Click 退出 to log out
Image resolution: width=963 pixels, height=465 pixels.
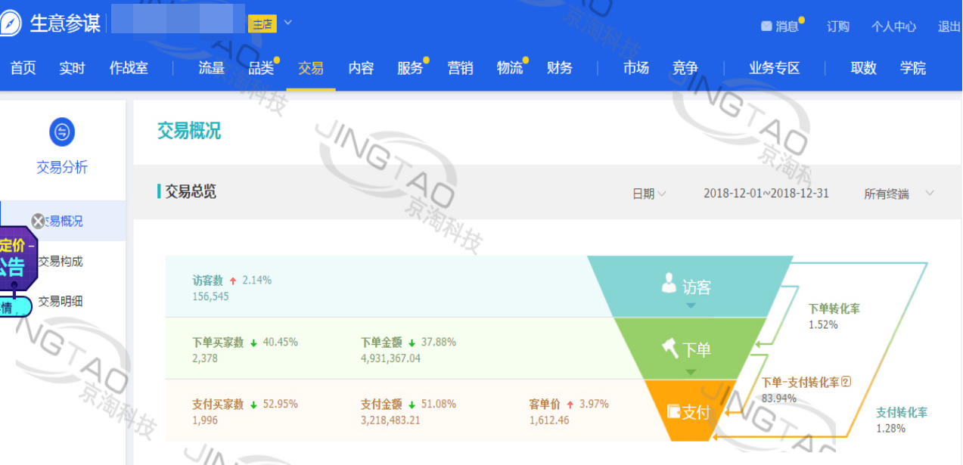tap(949, 26)
